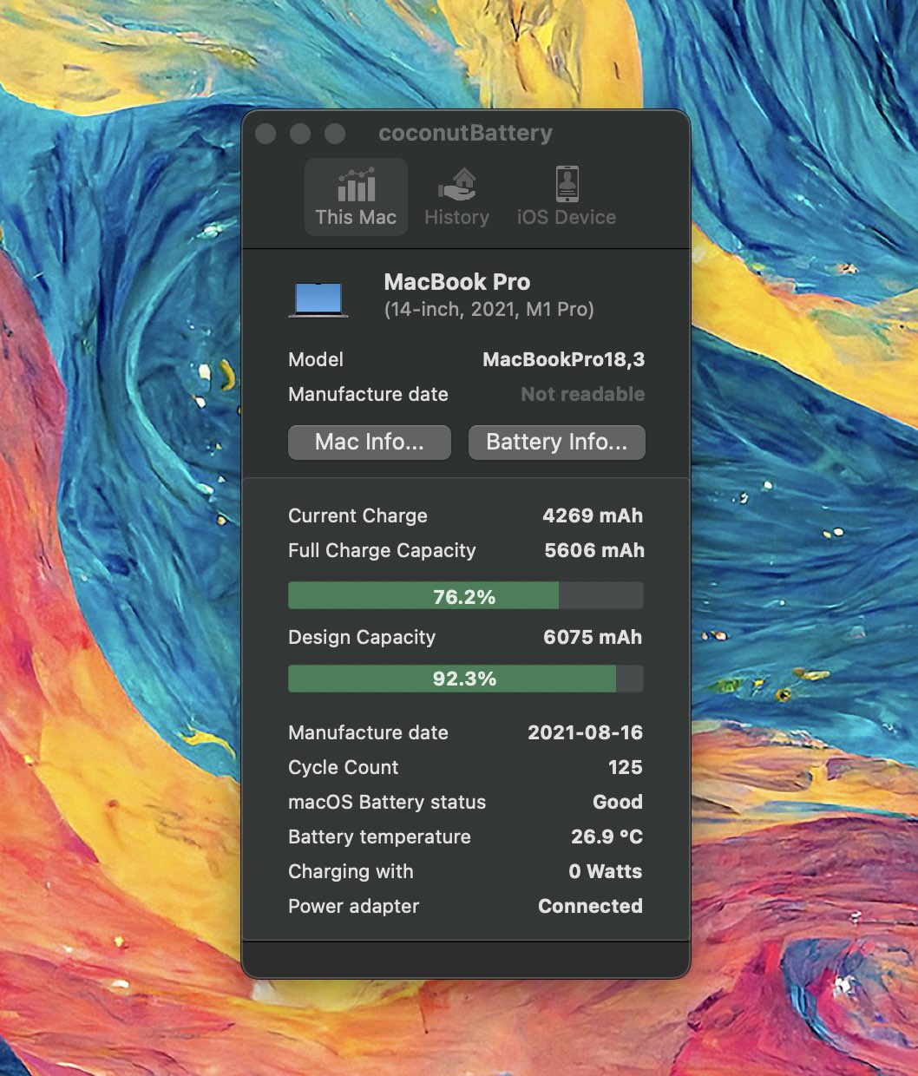The height and width of the screenshot is (1076, 918).
Task: Click the coconutBattery title bar text
Action: (x=464, y=132)
